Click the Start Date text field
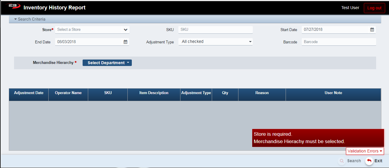This screenshot has height=168, width=389. pyautogui.click(x=335, y=30)
